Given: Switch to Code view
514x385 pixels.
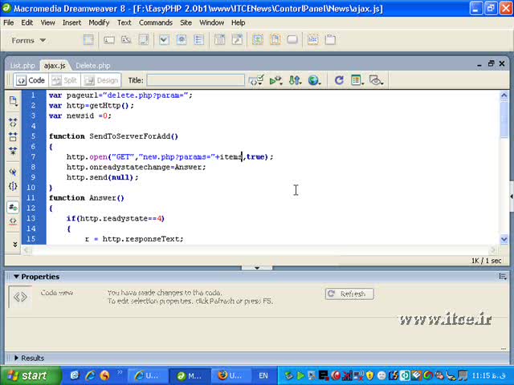Looking at the screenshot, I should (31, 80).
